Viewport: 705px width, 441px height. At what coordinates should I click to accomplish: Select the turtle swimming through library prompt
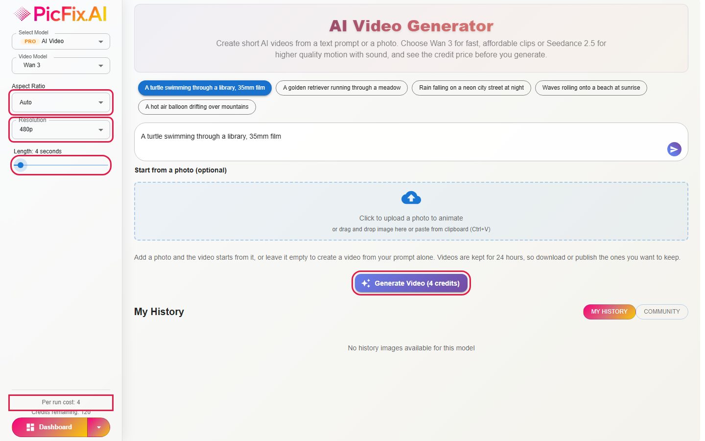click(x=205, y=88)
